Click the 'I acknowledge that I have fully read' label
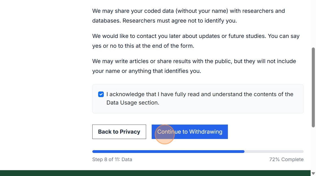This screenshot has width=316, height=176. click(x=200, y=94)
